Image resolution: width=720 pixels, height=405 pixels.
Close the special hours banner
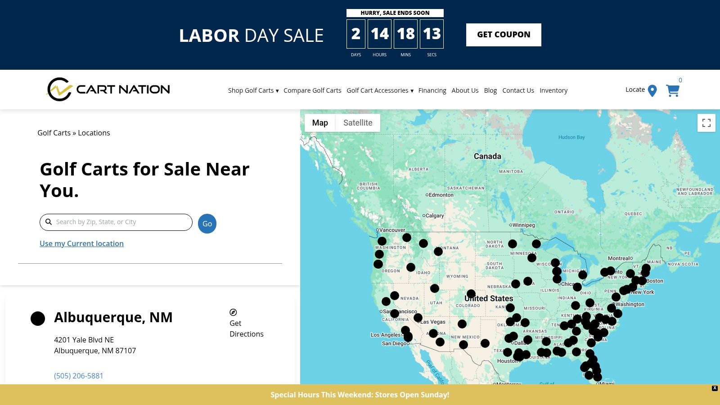(x=715, y=388)
